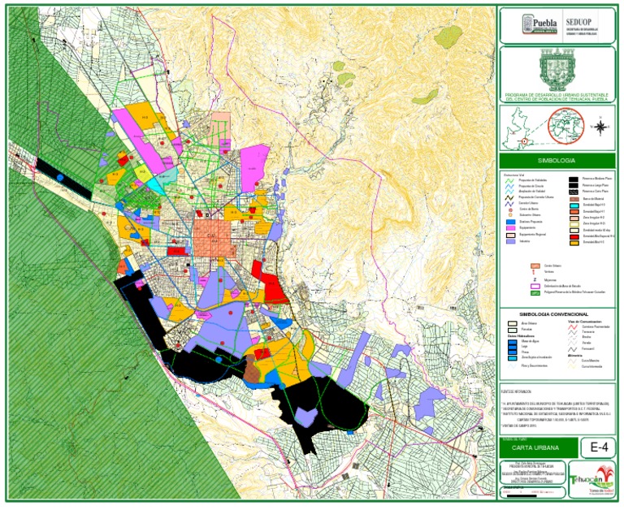Click the orange dot Subcentro Urbano symbol
Image resolution: width=624 pixels, height=510 pixels.
click(510, 215)
